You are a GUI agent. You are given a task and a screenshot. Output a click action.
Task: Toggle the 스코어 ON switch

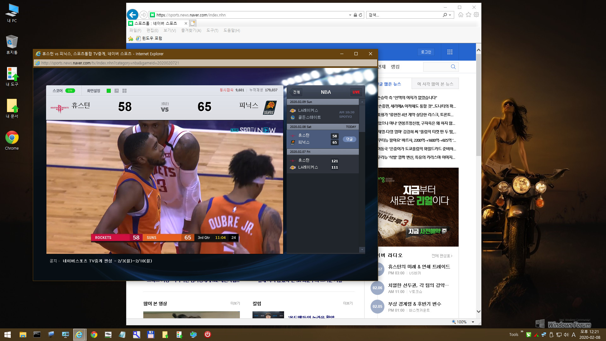pos(70,91)
